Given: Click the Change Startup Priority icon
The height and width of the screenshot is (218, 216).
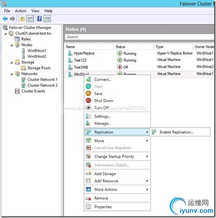Looking at the screenshot, I should pos(88,156).
